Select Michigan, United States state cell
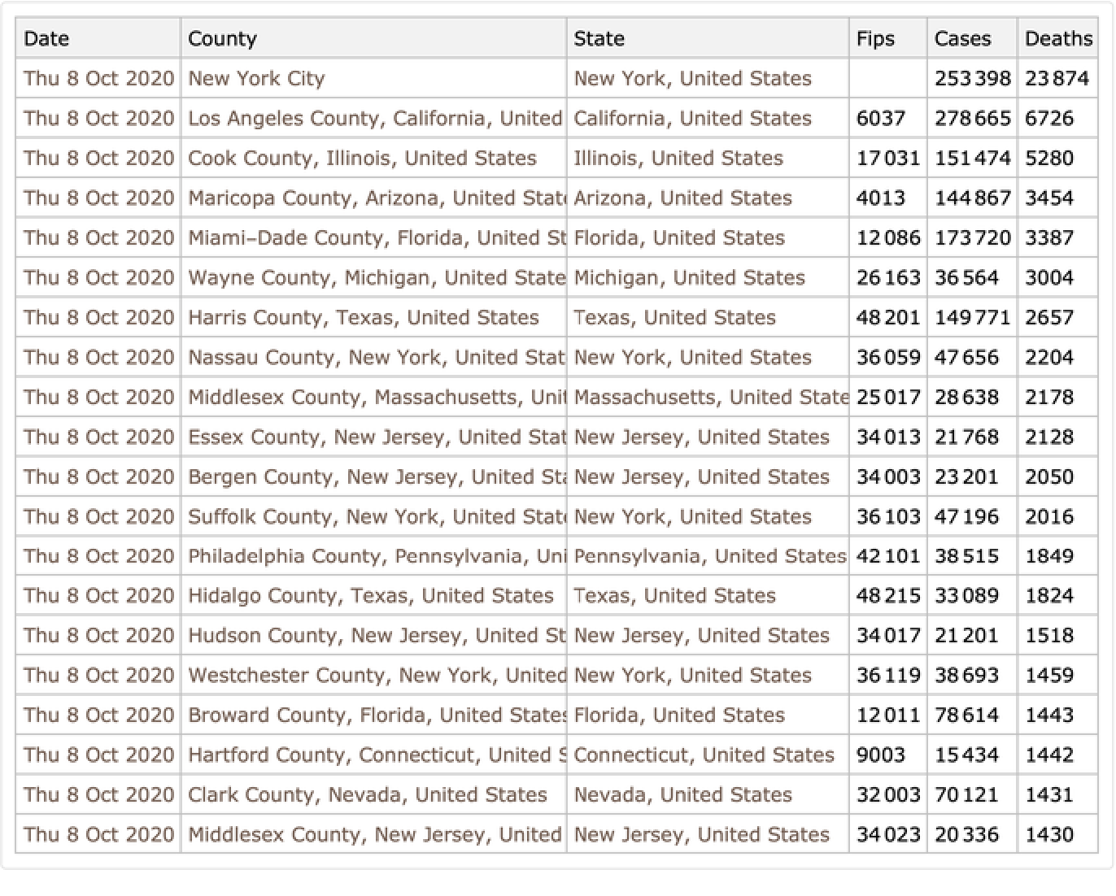1116x896 pixels. pos(689,277)
